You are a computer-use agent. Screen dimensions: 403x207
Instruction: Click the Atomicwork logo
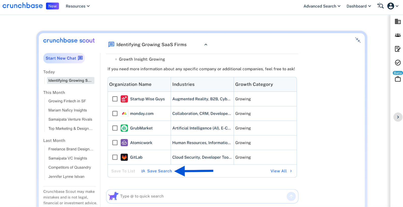pos(124,143)
